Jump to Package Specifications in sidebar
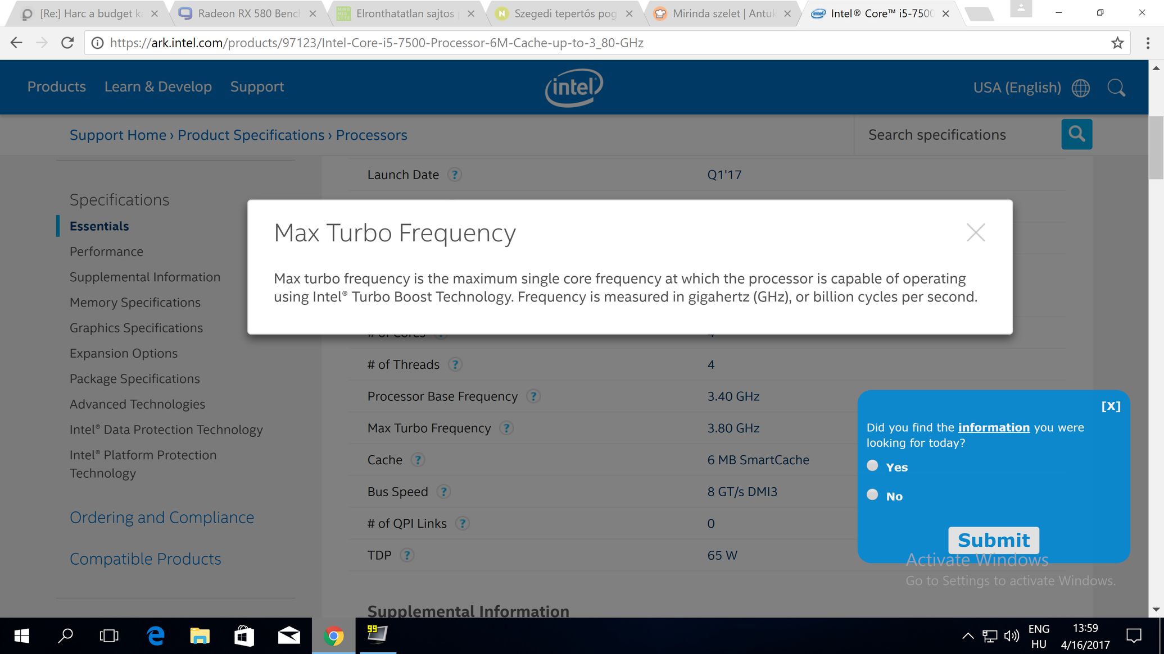Screen dimensions: 1164x654 click(135, 379)
